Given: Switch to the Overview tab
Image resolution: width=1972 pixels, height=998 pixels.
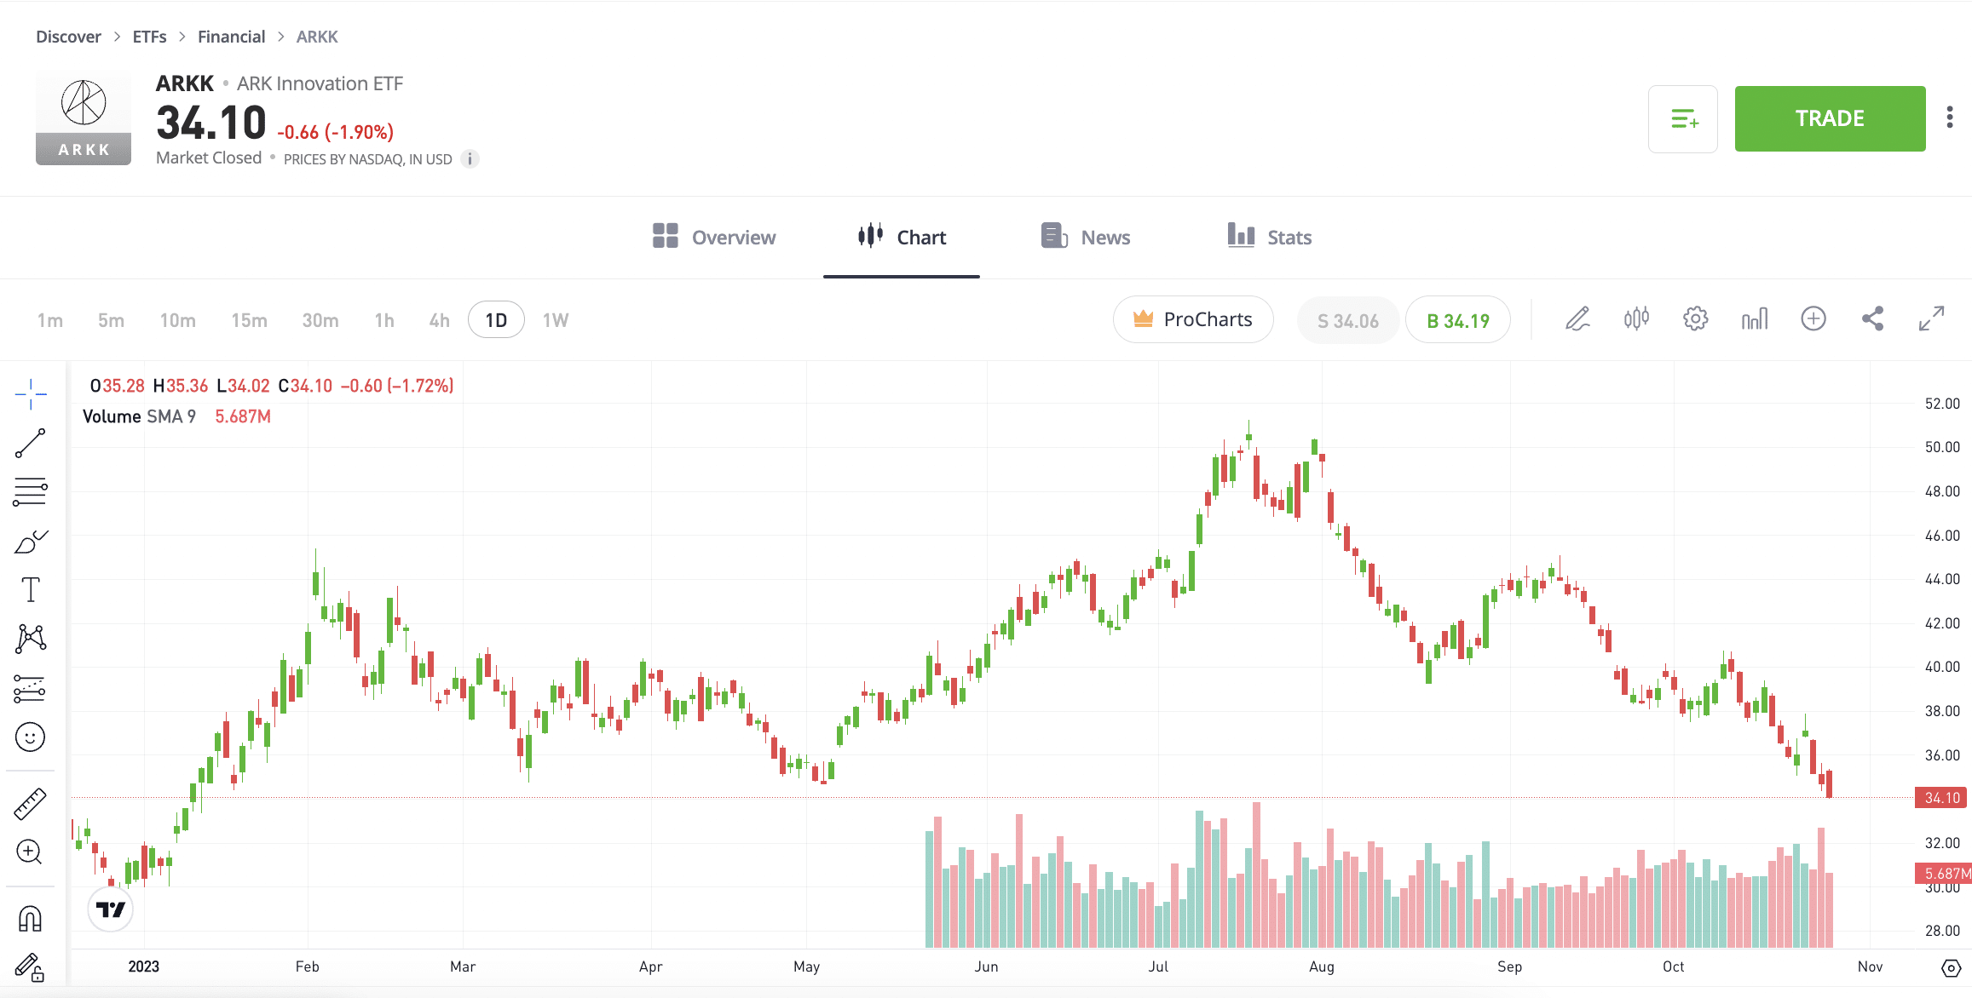Looking at the screenshot, I should point(714,237).
